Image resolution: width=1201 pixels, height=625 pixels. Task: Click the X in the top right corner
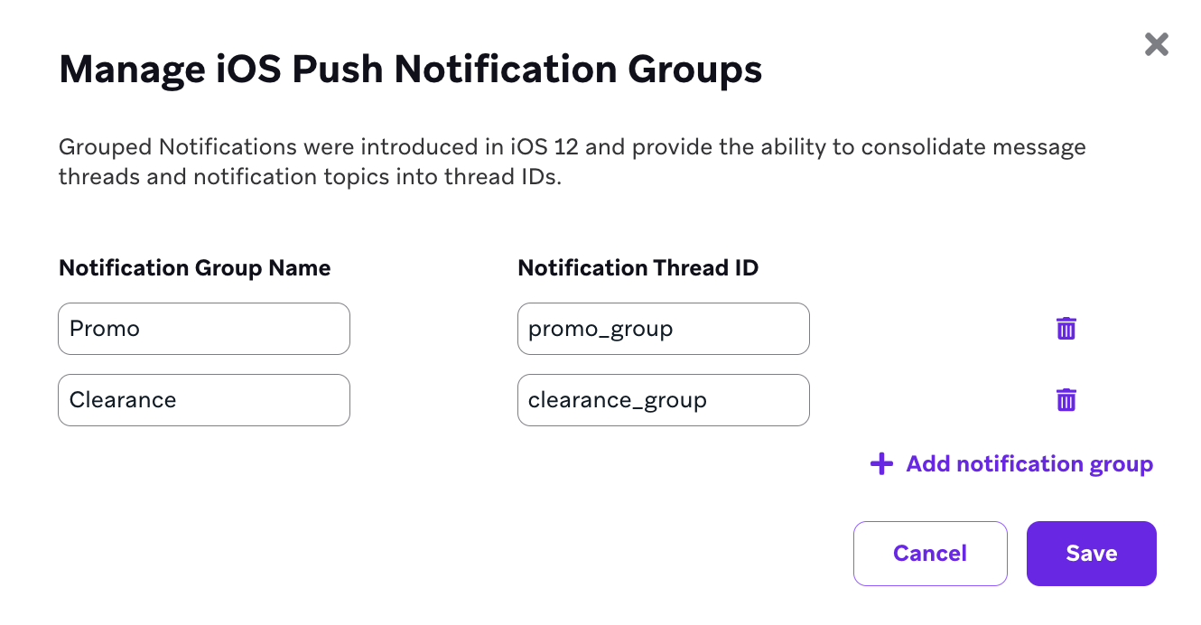[x=1156, y=43]
